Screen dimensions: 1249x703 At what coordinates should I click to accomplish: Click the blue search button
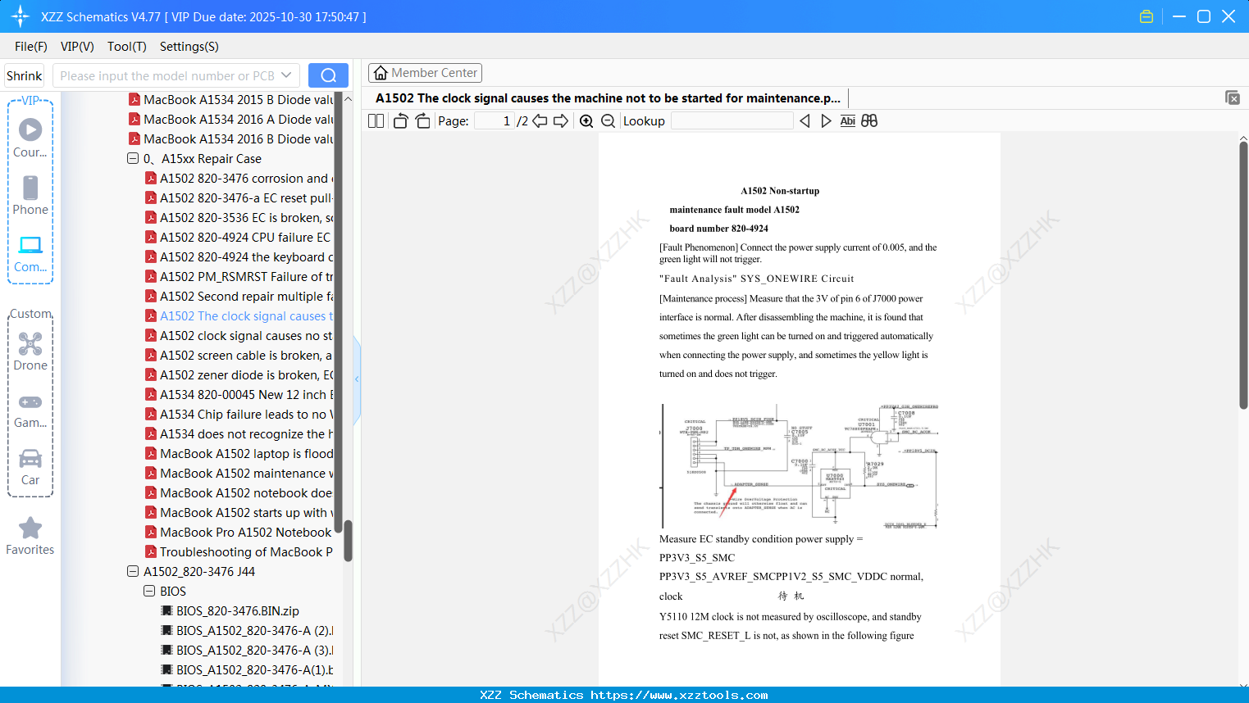[x=328, y=75]
